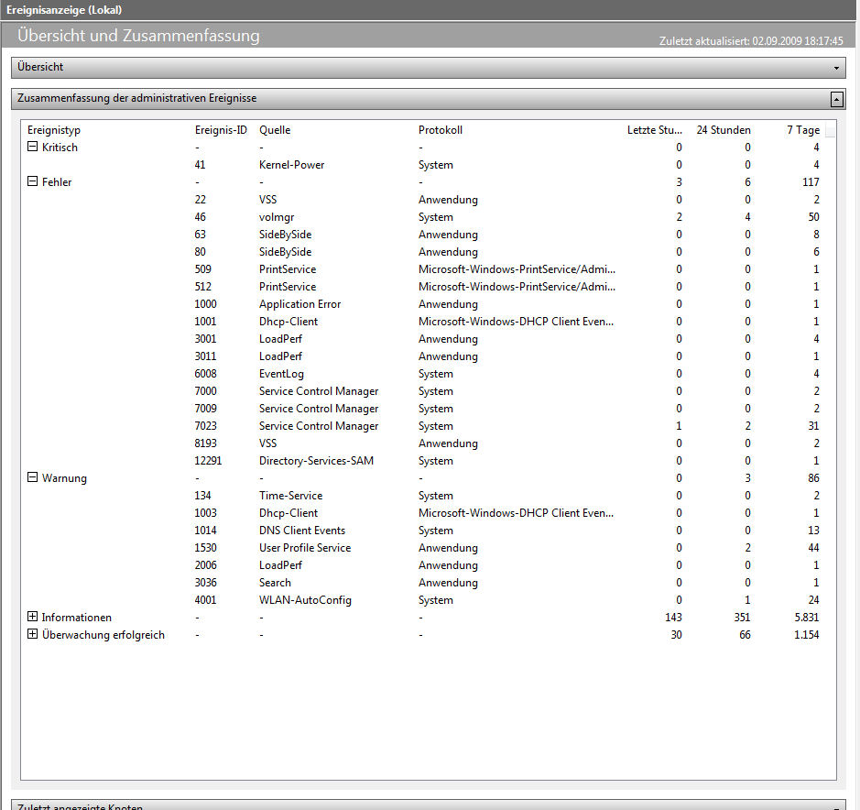Viewport: 860px width, 810px height.
Task: Click the Fehler 7-day total 117
Action: [811, 182]
